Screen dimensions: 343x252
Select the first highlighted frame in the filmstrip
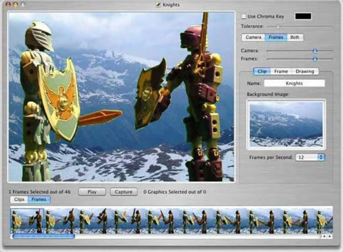click(x=27, y=221)
